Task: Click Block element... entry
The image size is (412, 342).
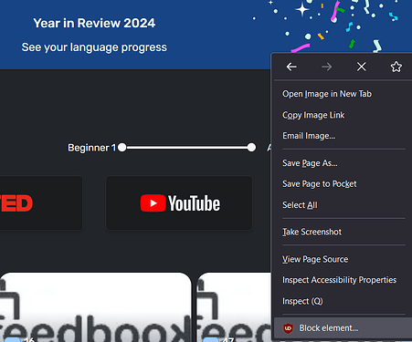Action: [343, 328]
